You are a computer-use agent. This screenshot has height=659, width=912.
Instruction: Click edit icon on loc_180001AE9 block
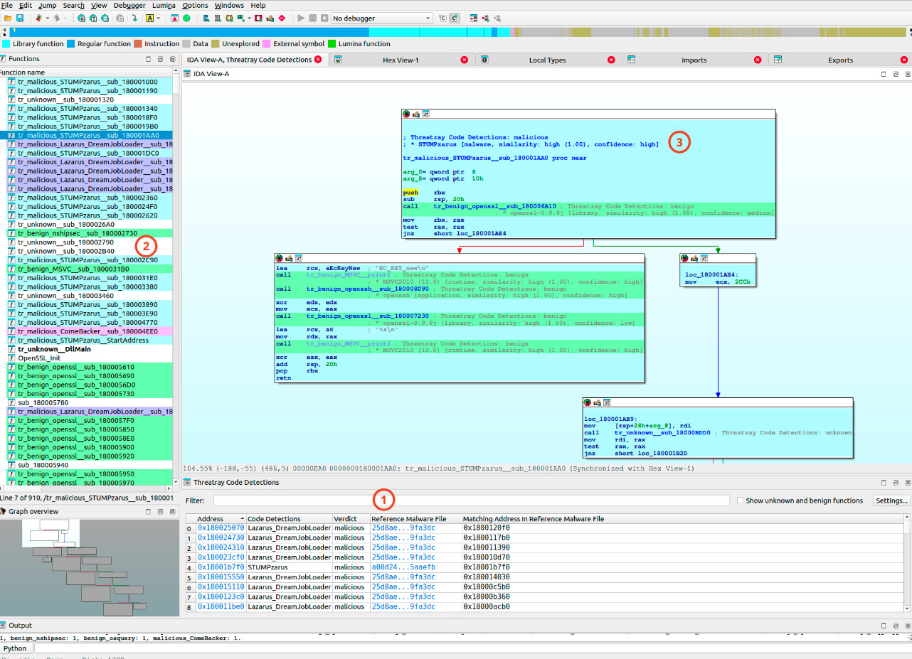tap(597, 402)
